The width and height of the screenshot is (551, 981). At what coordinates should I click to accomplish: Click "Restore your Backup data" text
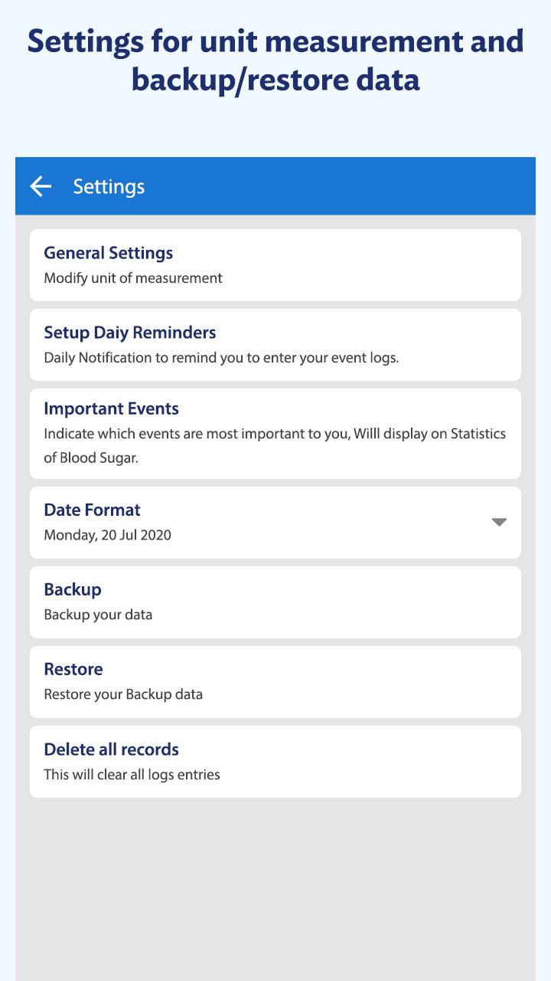coord(123,695)
